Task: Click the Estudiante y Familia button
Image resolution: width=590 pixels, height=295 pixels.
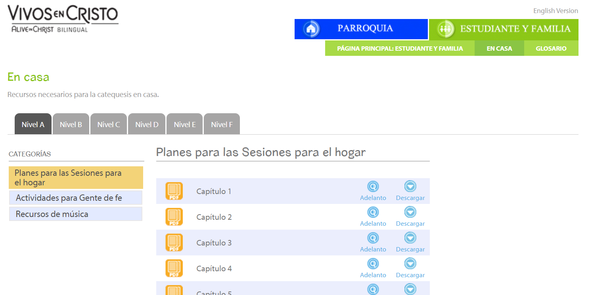Action: (x=504, y=29)
